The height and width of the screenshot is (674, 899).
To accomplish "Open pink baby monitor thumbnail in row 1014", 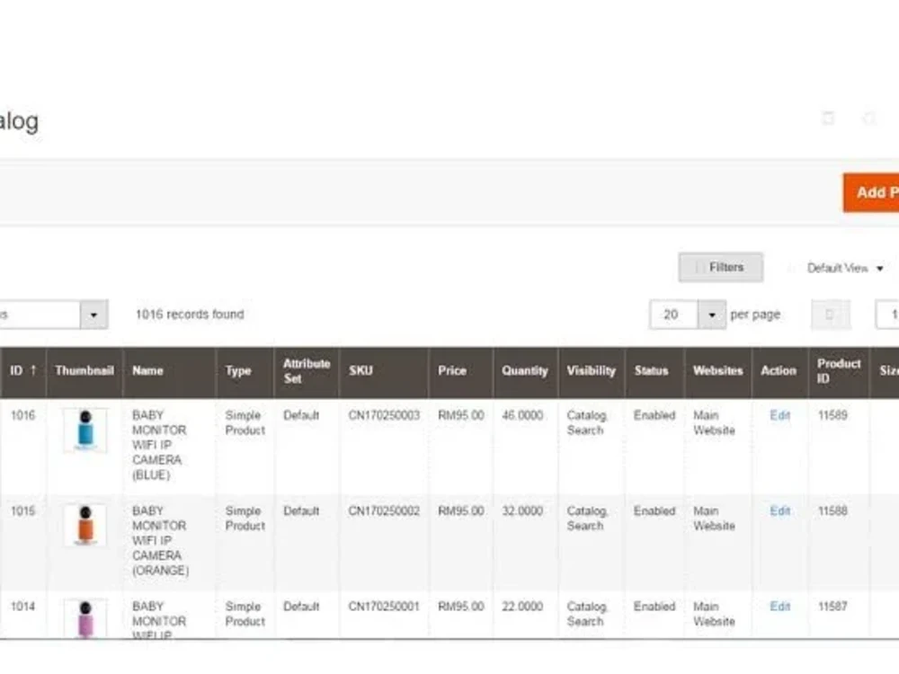I will tap(85, 619).
